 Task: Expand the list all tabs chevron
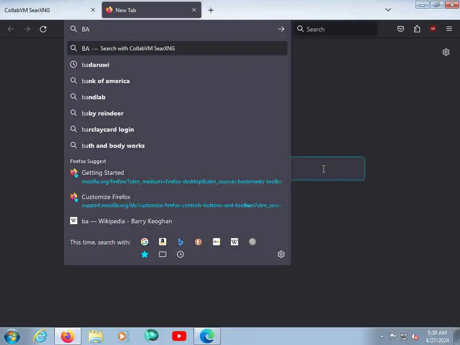388,10
